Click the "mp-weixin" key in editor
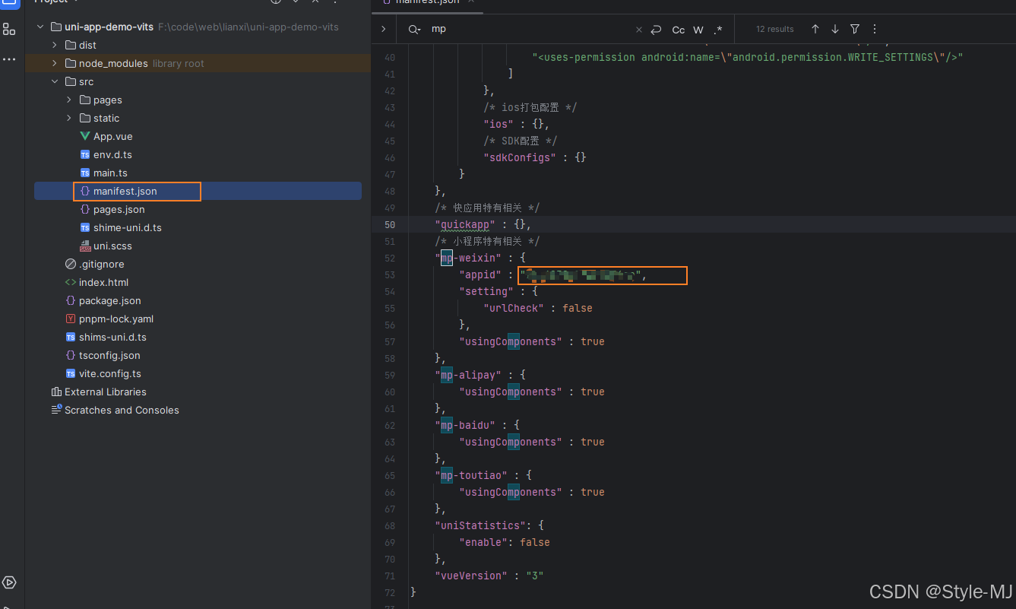The height and width of the screenshot is (609, 1016). 468,258
